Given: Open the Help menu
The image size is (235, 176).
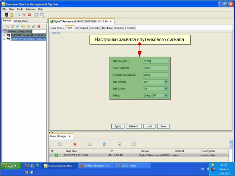Looking at the screenshot, I should (x=40, y=9).
